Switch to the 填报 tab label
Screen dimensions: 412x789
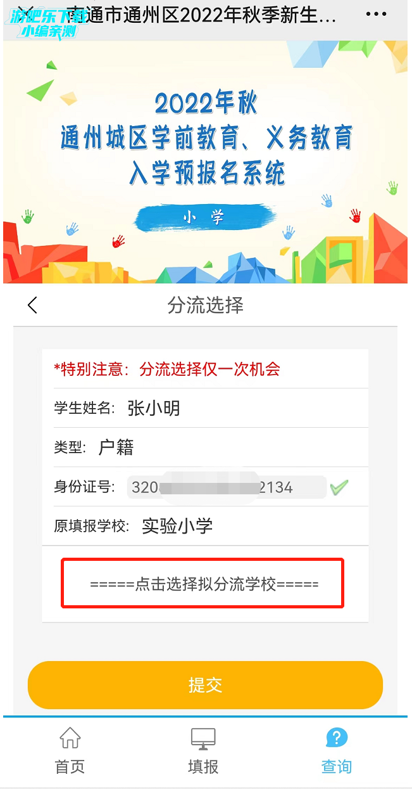(203, 766)
